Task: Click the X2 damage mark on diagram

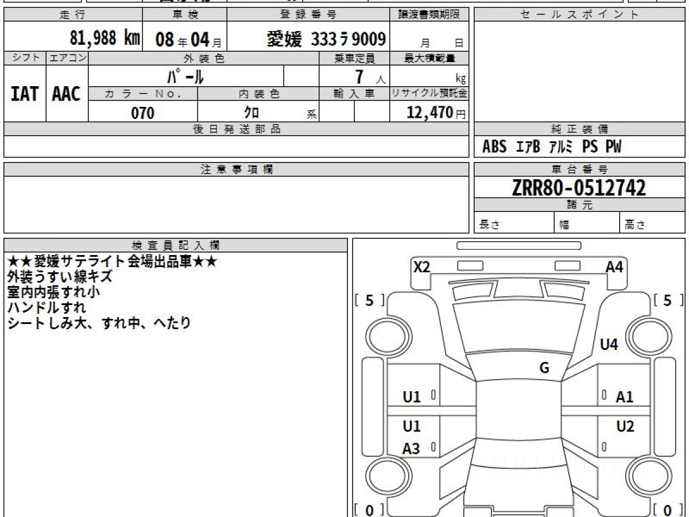Action: [x=421, y=266]
